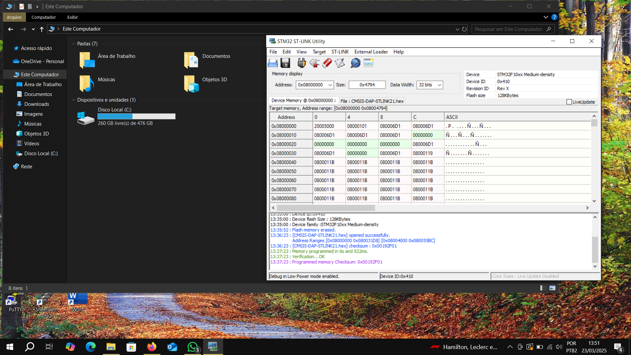The width and height of the screenshot is (631, 355).
Task: Collapse the Pastas (7) group
Action: coord(73,44)
